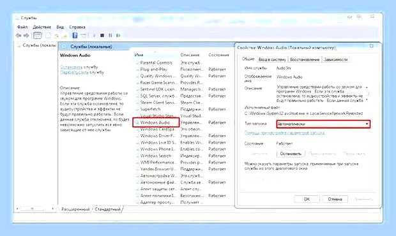Switch to the Зависимости tab

tap(335, 59)
